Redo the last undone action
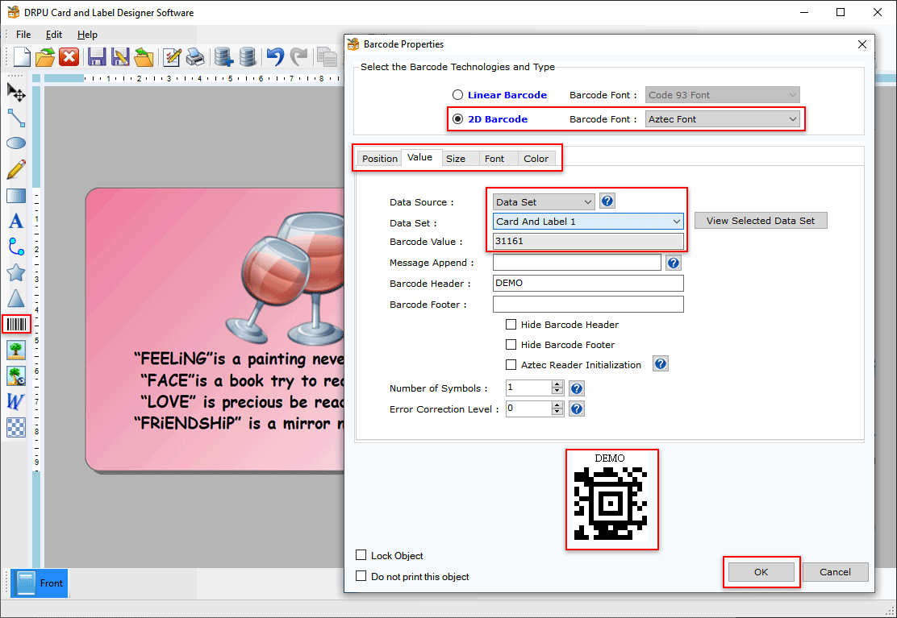Screen dimensions: 897x618 pyautogui.click(x=298, y=56)
